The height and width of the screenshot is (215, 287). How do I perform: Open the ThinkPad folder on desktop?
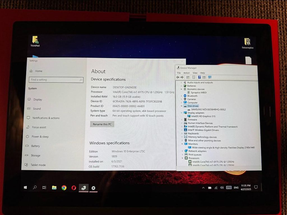(x=35, y=41)
